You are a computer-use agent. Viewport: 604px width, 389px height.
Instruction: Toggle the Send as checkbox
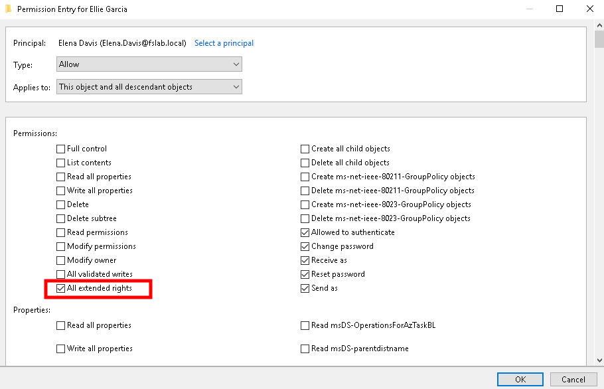coord(305,288)
